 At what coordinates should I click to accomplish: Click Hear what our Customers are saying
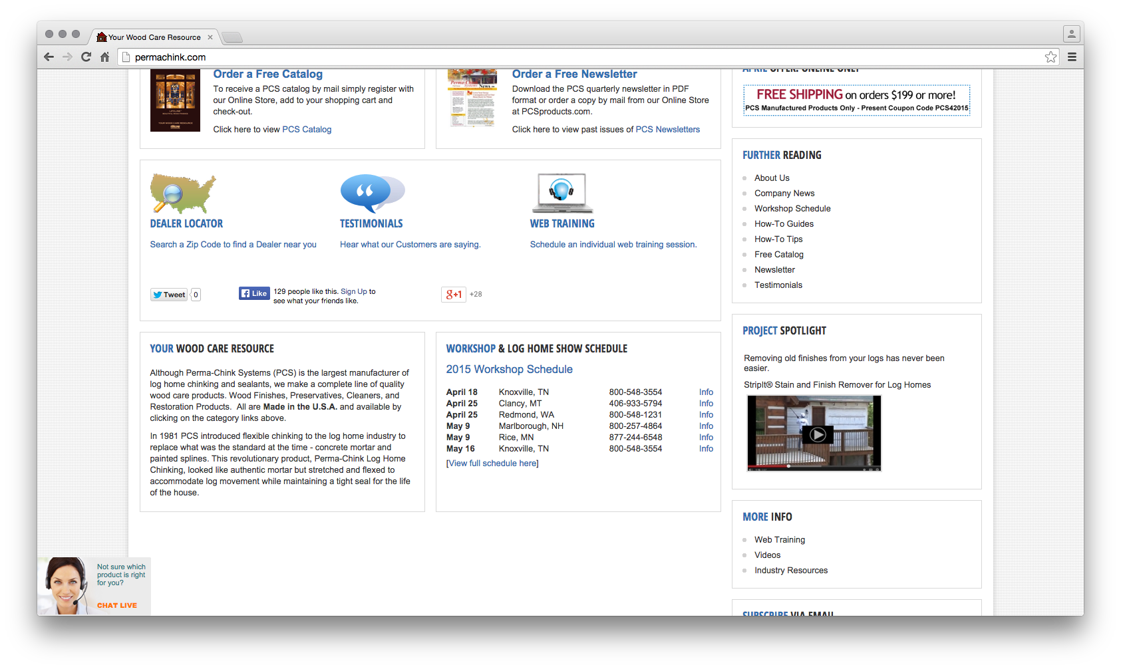tap(410, 245)
